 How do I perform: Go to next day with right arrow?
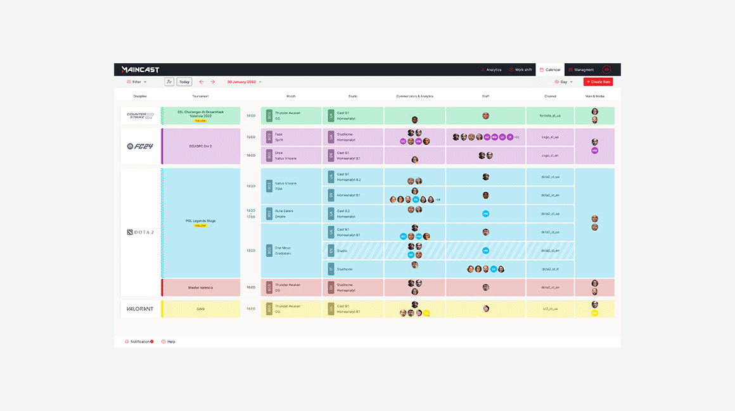tap(213, 82)
